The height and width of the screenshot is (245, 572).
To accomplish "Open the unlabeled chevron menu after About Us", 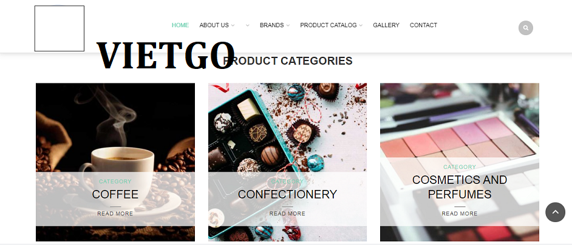I will (x=247, y=25).
